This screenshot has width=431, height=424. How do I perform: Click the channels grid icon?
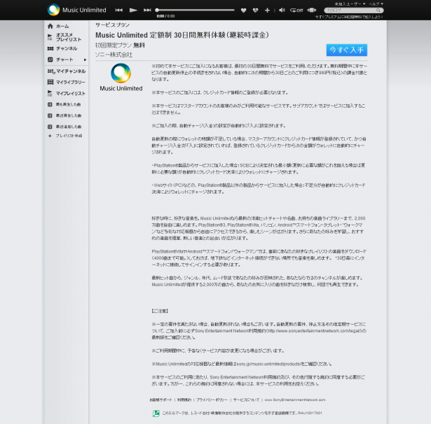[x=50, y=48]
